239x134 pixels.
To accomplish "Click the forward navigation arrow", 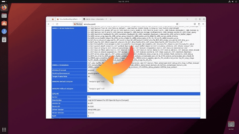I will pos(53,24).
